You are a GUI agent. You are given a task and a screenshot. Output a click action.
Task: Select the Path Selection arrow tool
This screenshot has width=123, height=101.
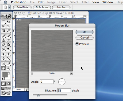coord(3,54)
